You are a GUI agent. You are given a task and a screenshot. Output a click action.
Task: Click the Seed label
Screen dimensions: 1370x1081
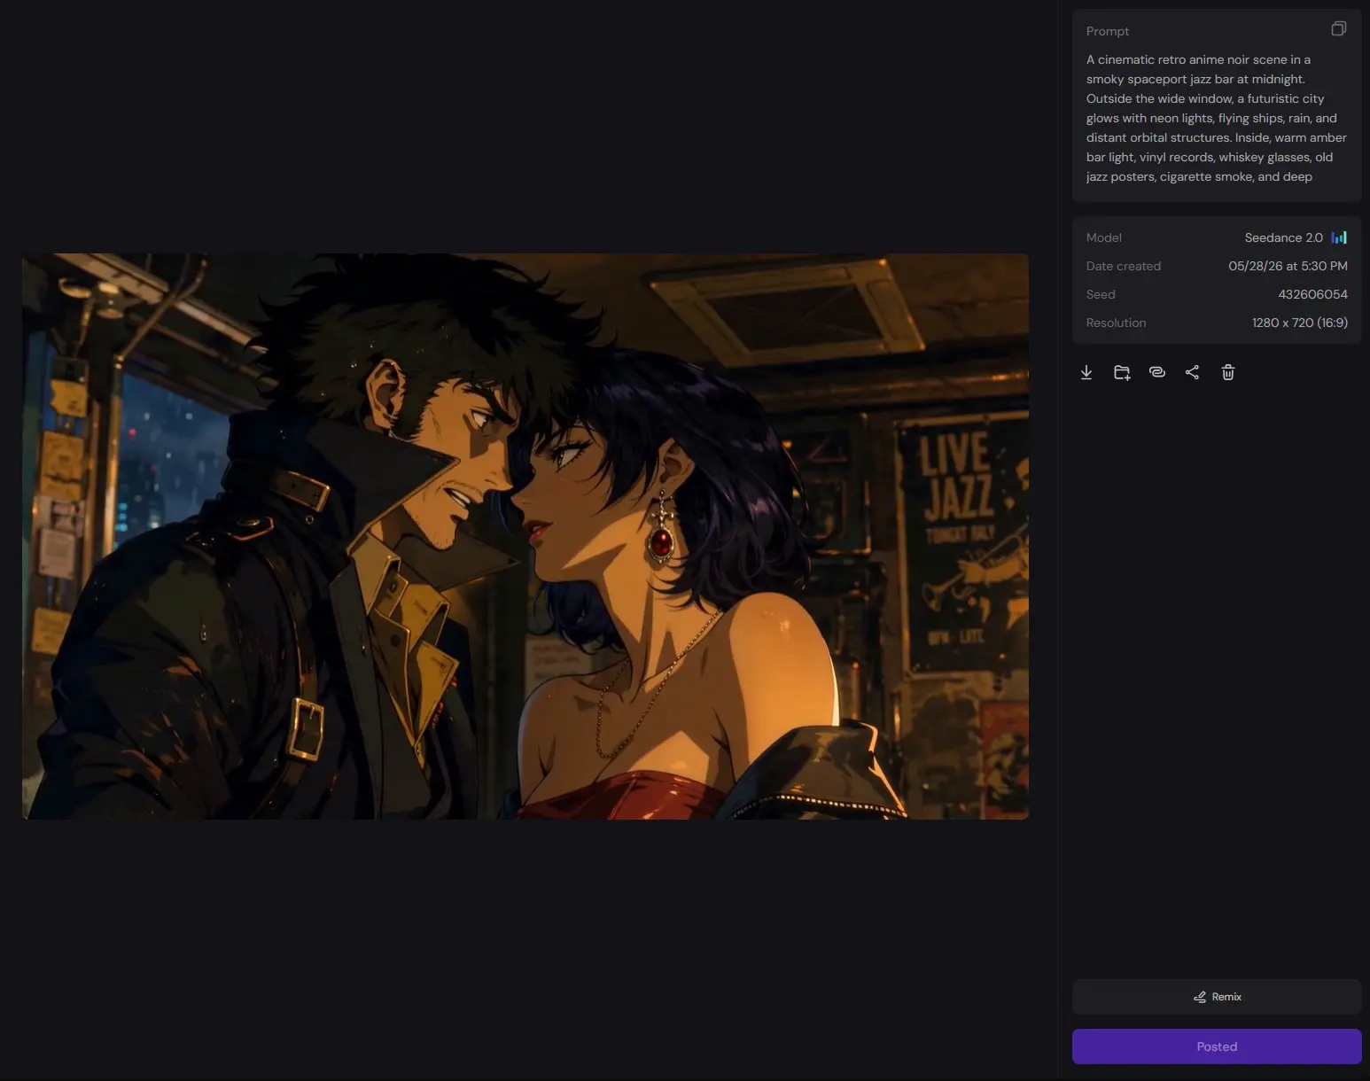[x=1101, y=294]
